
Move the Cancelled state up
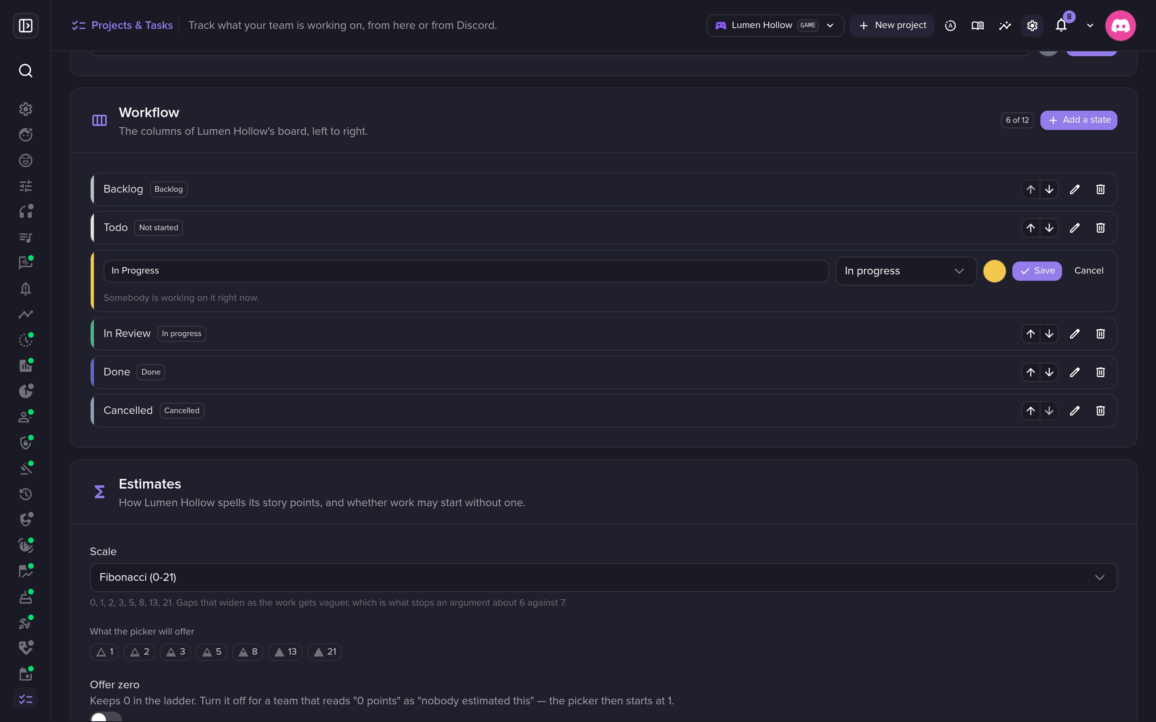click(1031, 411)
